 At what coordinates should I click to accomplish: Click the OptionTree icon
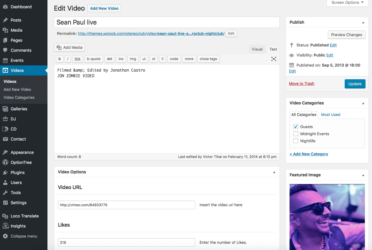pyautogui.click(x=5, y=162)
